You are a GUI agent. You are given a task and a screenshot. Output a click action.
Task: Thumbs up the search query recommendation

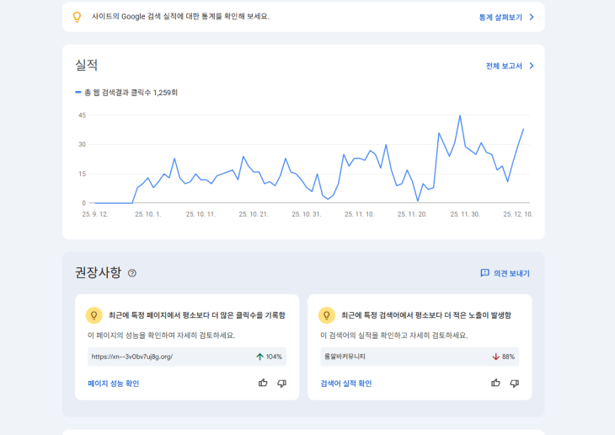point(495,383)
